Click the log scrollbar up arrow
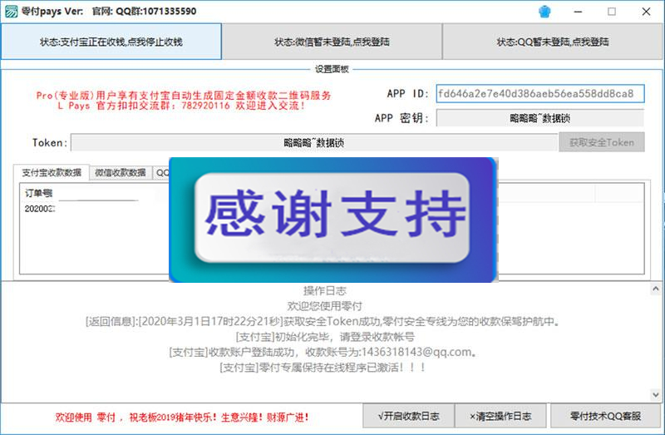The height and width of the screenshot is (435, 665). point(656,289)
